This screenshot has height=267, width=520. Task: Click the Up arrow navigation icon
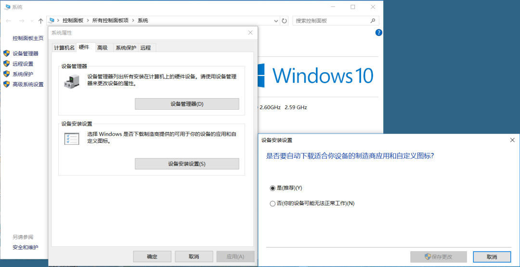(x=40, y=21)
